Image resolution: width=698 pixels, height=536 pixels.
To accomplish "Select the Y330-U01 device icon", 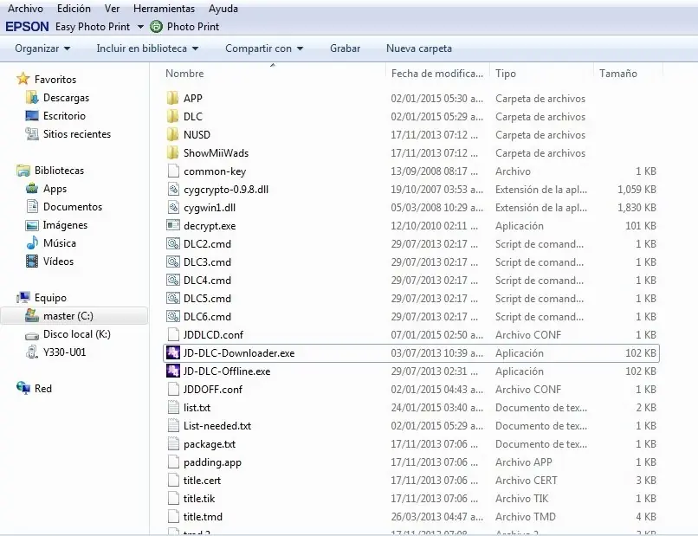I will click(x=32, y=352).
